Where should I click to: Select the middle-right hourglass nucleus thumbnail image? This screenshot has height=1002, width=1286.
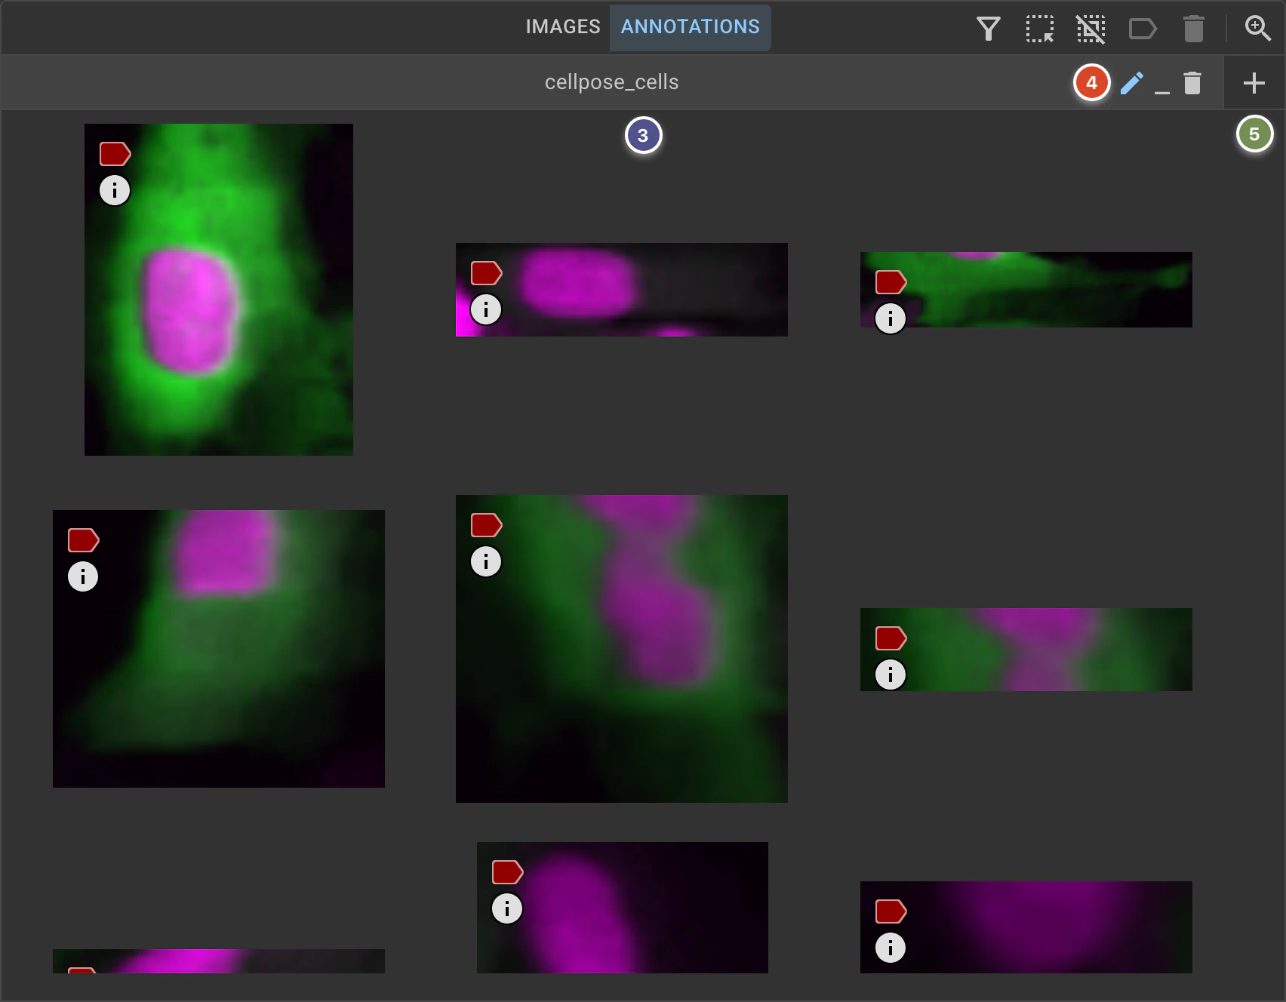pos(1026,650)
